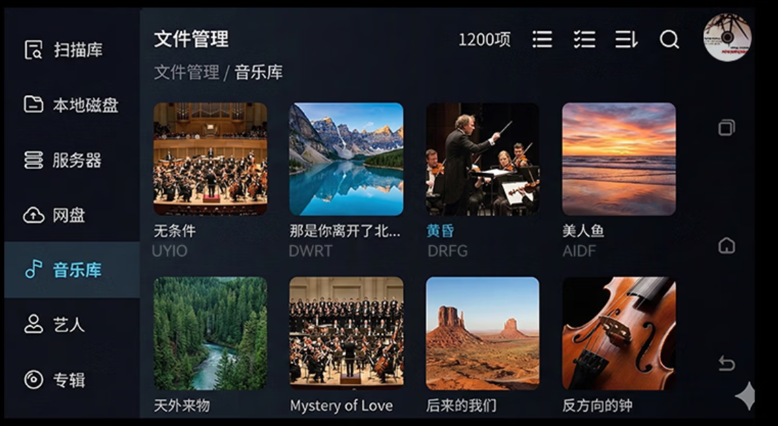Tap the home navigation icon

pyautogui.click(x=726, y=245)
